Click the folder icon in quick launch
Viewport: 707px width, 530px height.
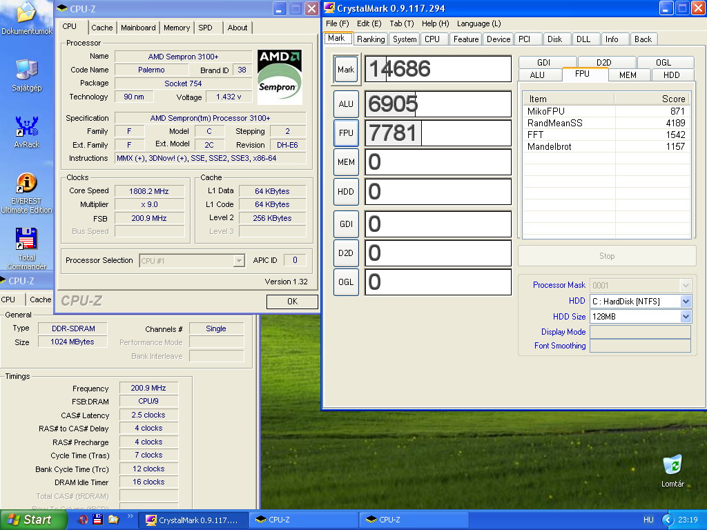tap(113, 520)
